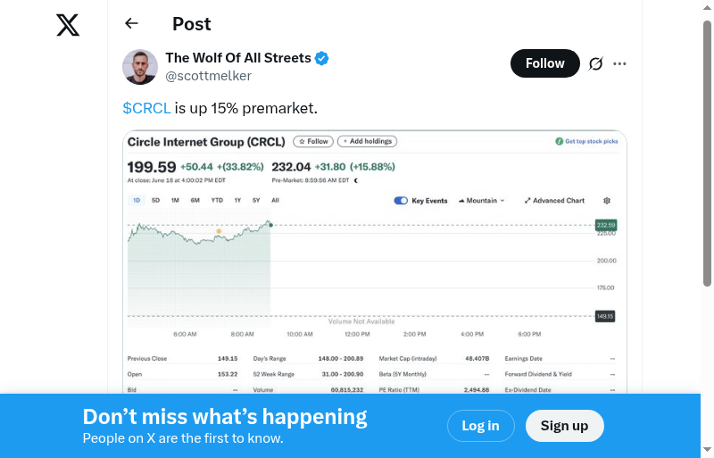Open The Wolf Of All Streets avatar

coord(140,67)
